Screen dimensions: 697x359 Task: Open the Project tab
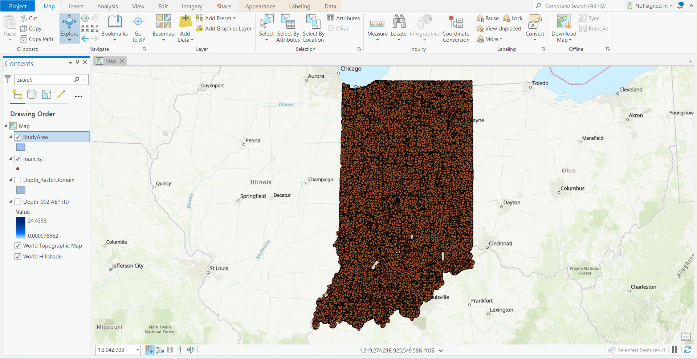pos(18,6)
